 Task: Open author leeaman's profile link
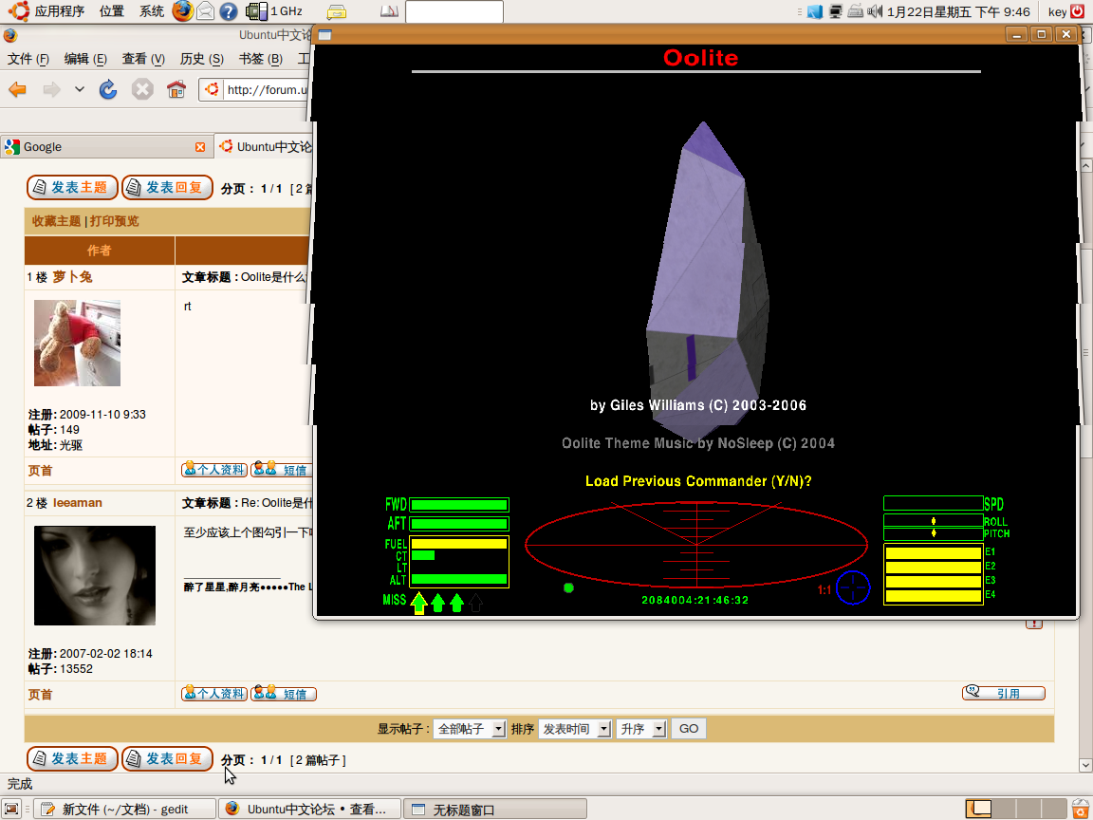point(78,503)
